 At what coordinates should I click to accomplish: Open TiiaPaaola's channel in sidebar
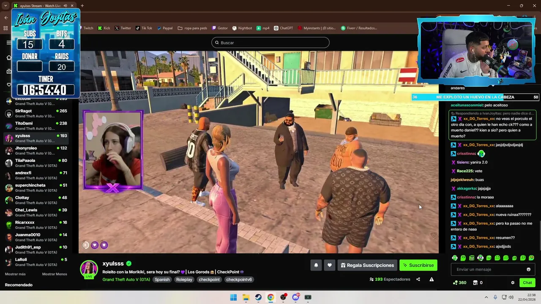pyautogui.click(x=36, y=163)
